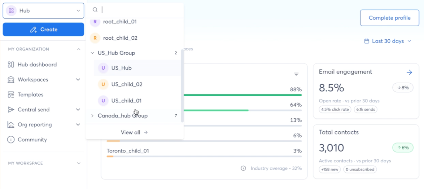
Task: Expand the Canada_hub Group node
Action: tap(92, 116)
